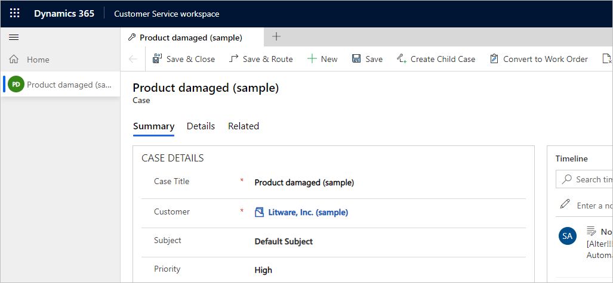
Task: Click the CASE DETAILS section header
Action: [172, 158]
